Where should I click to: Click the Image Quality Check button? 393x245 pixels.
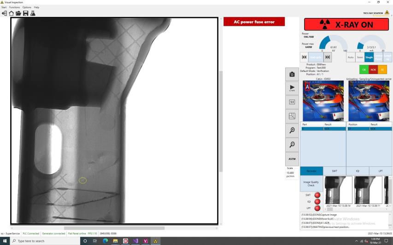pyautogui.click(x=311, y=183)
